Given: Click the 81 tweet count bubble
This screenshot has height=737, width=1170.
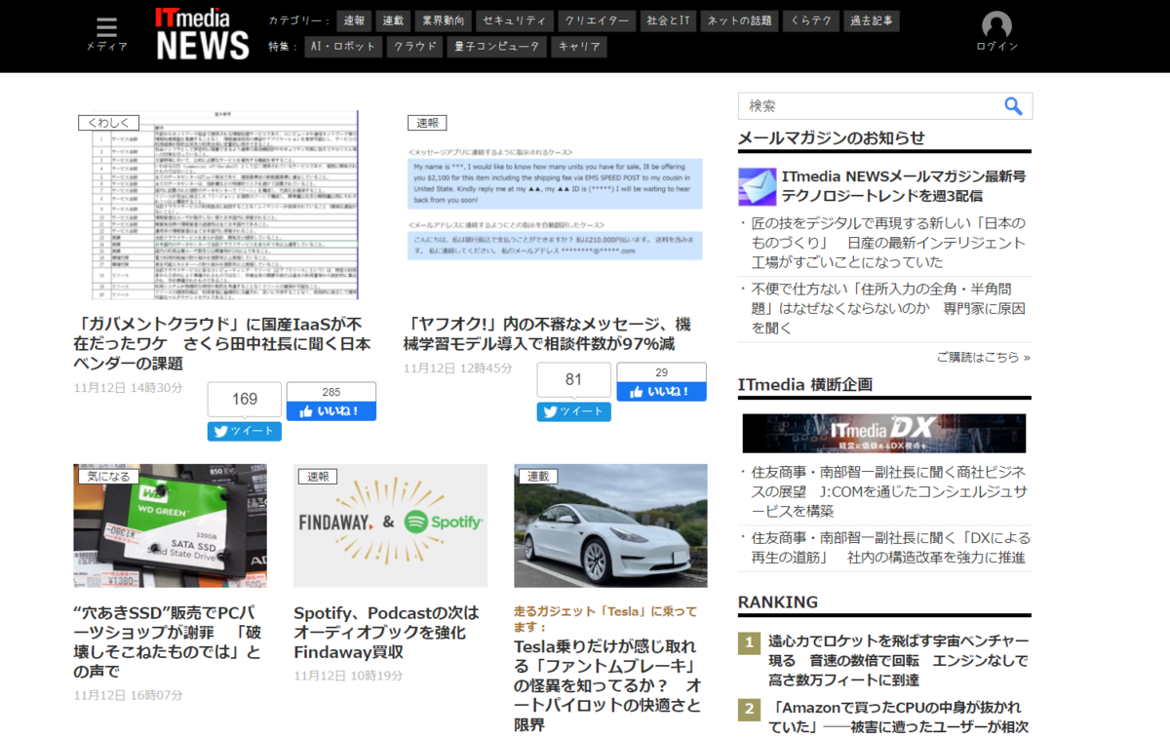Looking at the screenshot, I should tap(573, 379).
